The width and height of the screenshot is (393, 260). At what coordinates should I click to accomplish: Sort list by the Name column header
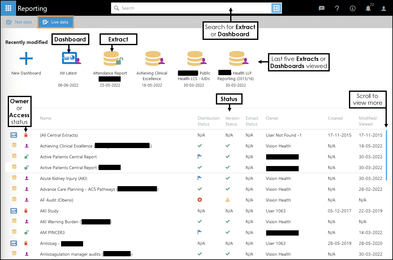click(x=46, y=118)
